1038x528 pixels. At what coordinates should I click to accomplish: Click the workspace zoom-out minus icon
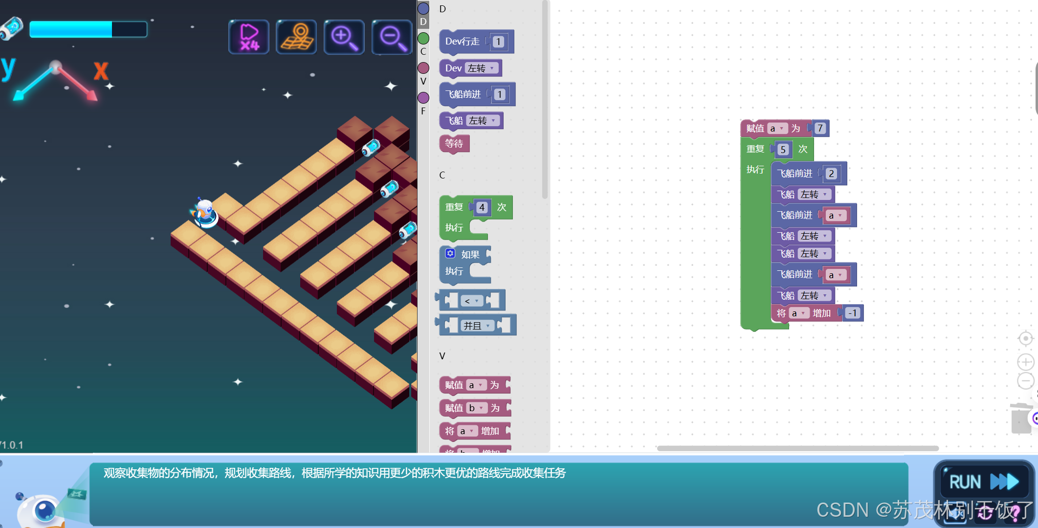pos(1025,381)
